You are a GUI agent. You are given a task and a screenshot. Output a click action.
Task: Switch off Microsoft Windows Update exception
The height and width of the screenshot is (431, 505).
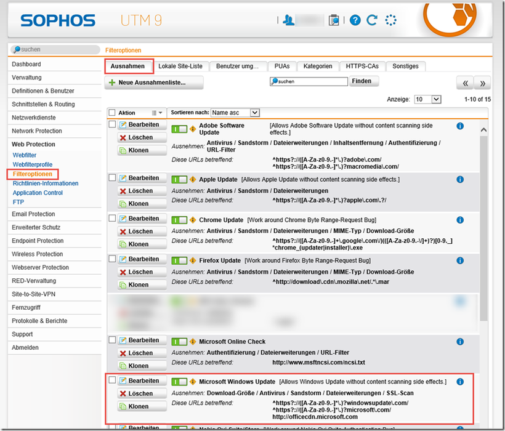(x=179, y=382)
